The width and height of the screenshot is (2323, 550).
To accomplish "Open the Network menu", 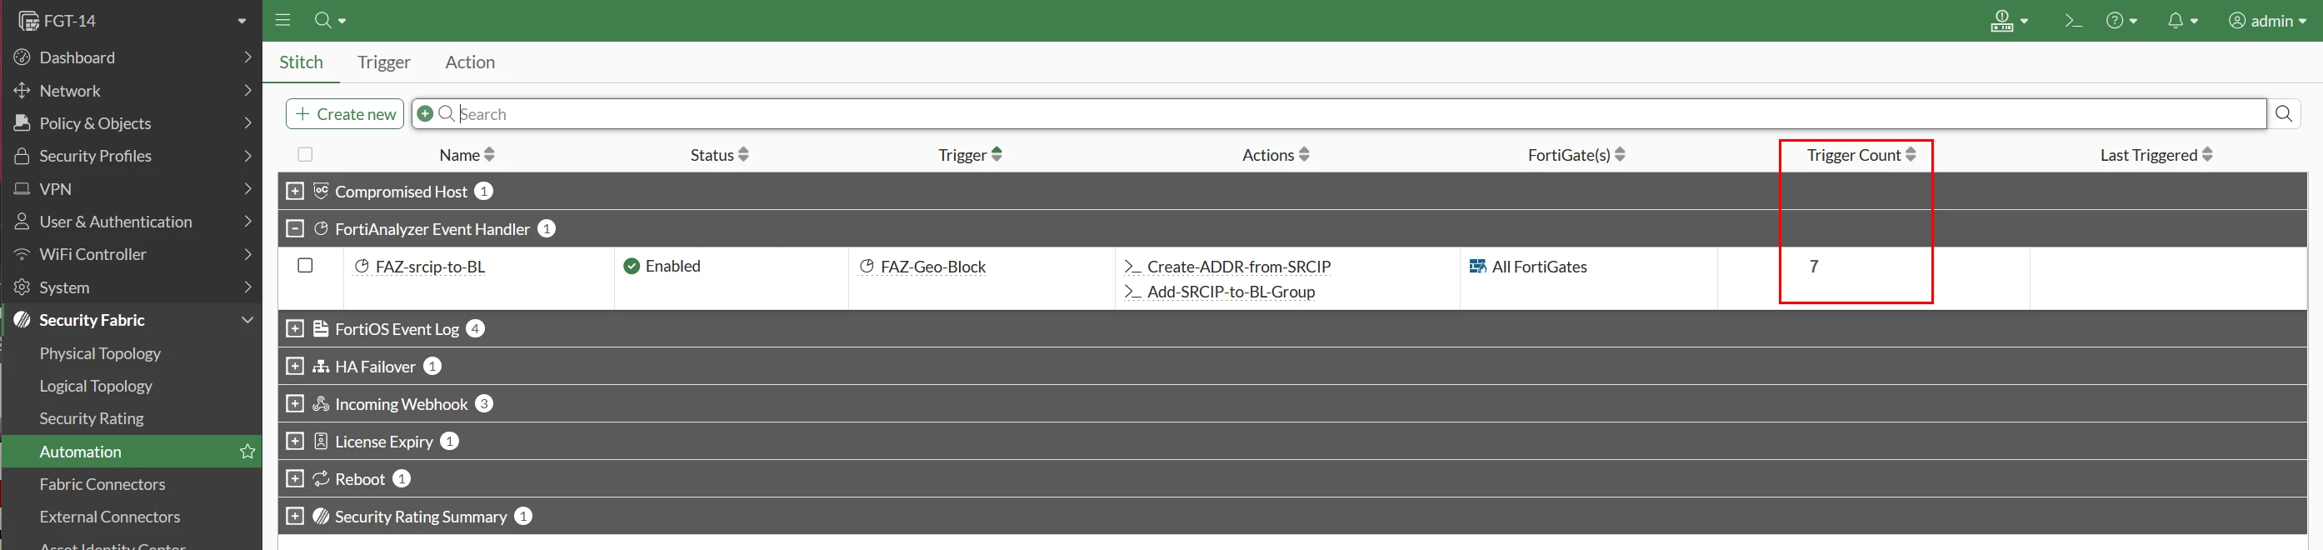I will tap(132, 90).
